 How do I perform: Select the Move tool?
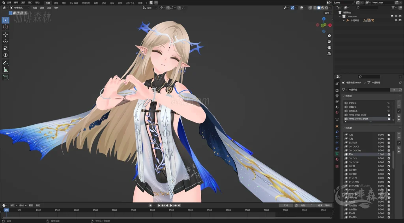[6, 35]
